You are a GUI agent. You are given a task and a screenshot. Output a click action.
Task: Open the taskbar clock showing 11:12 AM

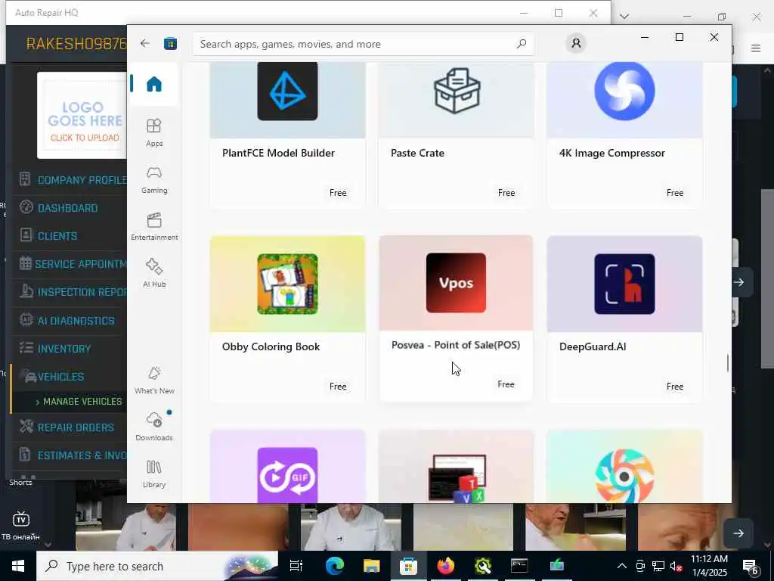click(x=709, y=566)
